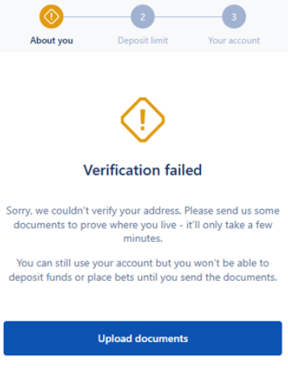Click the large orange warning diamond icon

pyautogui.click(x=143, y=120)
